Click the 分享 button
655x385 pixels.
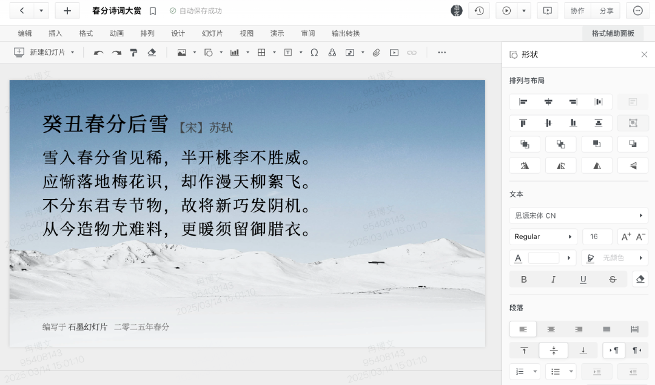tap(606, 11)
